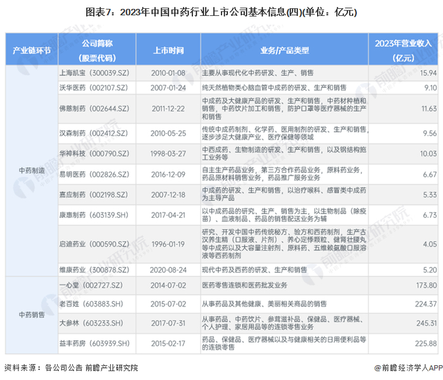The width and height of the screenshot is (443, 380).
Task: Click listing date 2015-02-17
Action: [168, 343]
